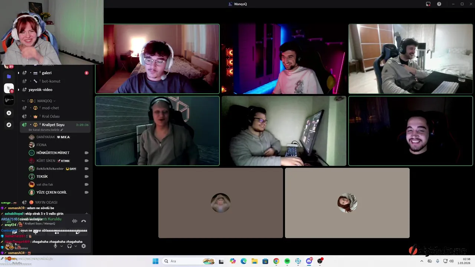Click the tray volume speaker icon
The height and width of the screenshot is (267, 475).
[451, 261]
